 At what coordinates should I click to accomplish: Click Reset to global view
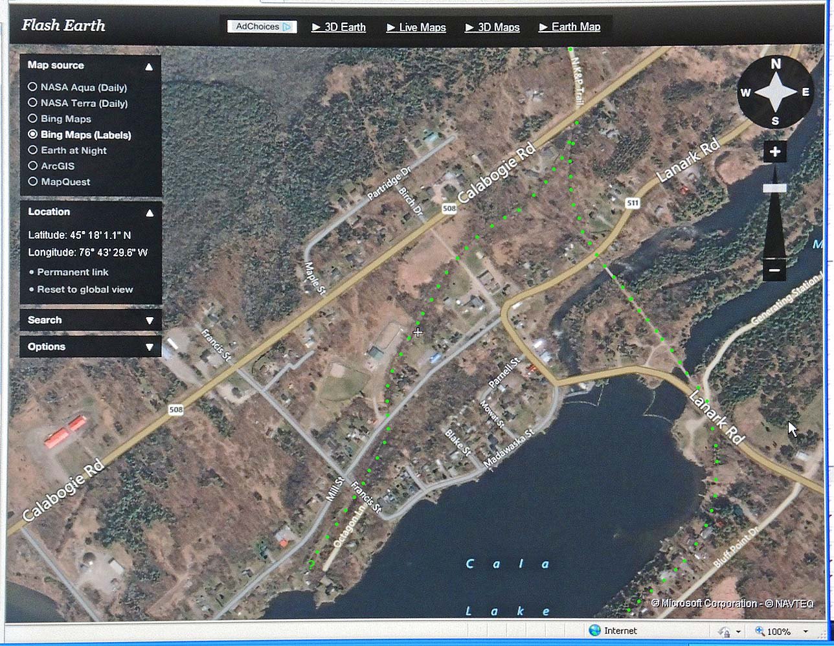(x=84, y=289)
